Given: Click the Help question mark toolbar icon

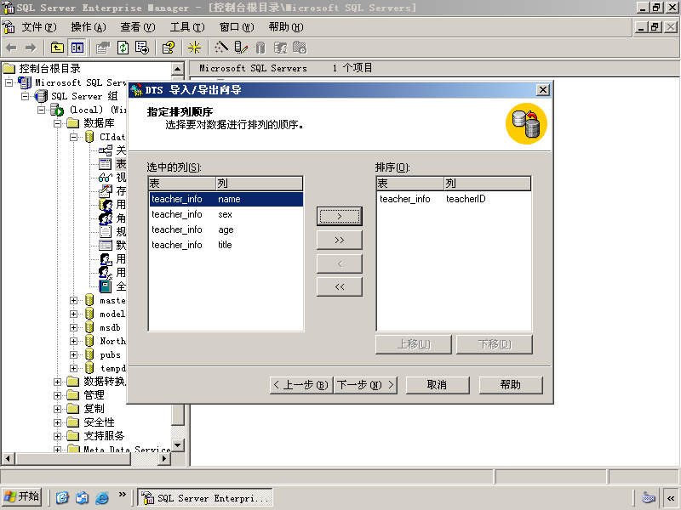Looking at the screenshot, I should pyautogui.click(x=169, y=48).
